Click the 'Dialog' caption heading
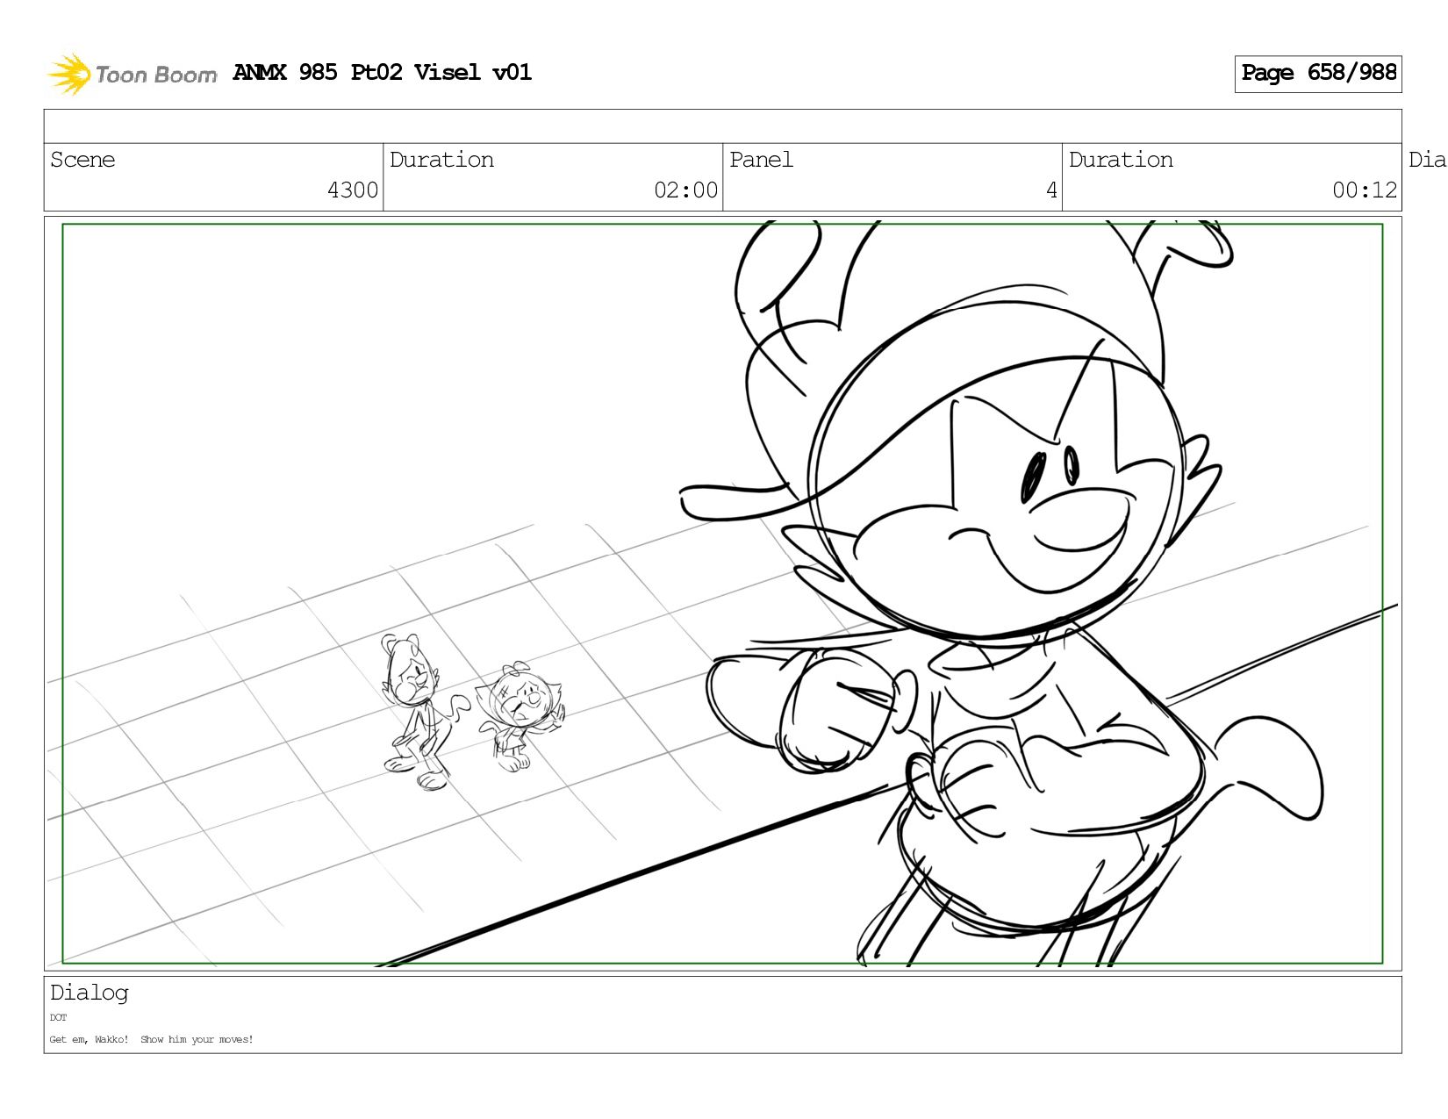Screen dimensions: 1448x1119 click(x=90, y=993)
